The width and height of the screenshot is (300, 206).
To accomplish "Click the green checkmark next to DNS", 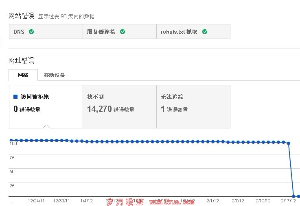I will click(31, 32).
